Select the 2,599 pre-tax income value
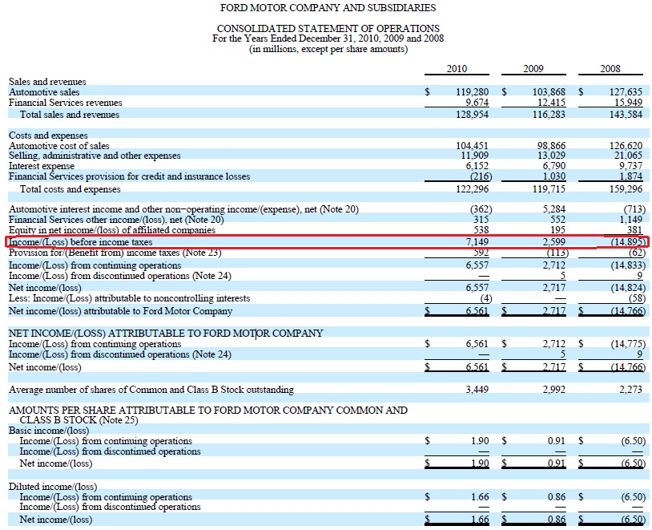The height and width of the screenshot is (530, 652). 553,242
